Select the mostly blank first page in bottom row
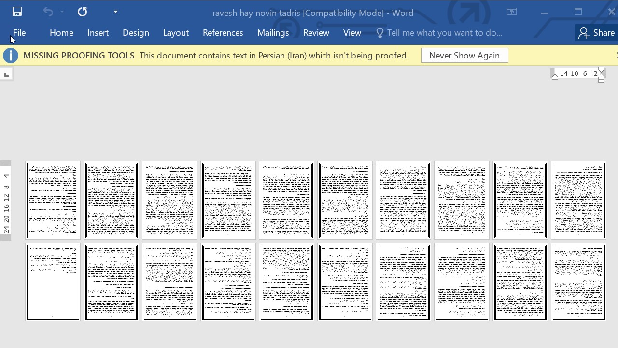618x348 pixels. pos(53,282)
